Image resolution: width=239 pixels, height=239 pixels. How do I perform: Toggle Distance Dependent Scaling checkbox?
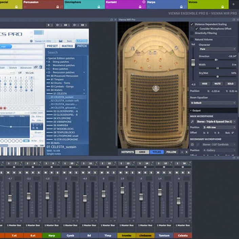click(x=192, y=24)
